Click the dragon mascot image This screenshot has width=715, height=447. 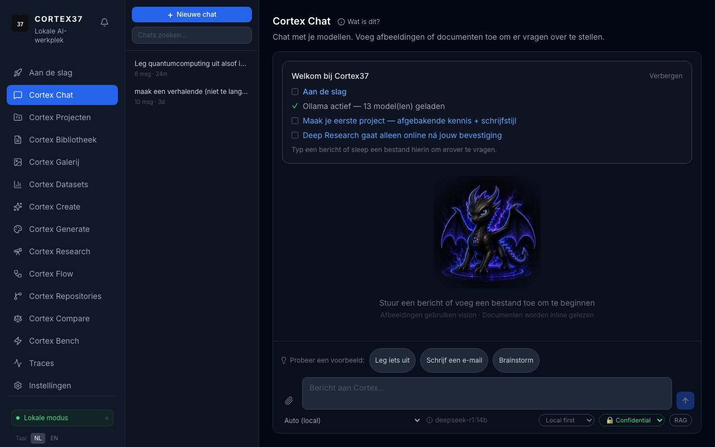tap(487, 232)
